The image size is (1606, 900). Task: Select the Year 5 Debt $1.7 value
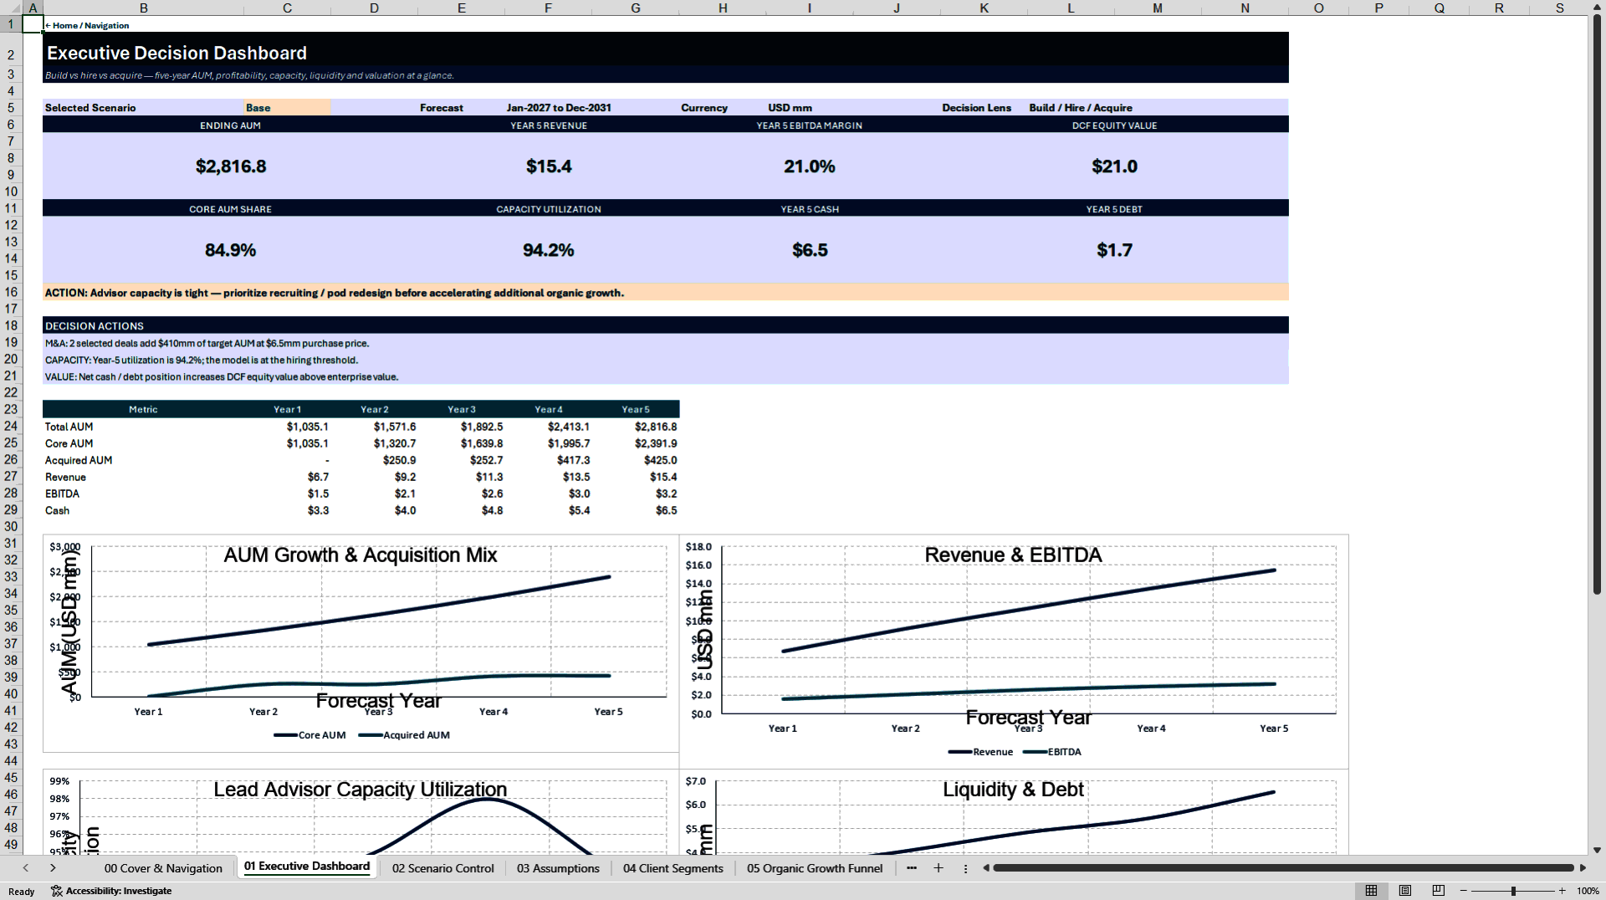[x=1114, y=250]
